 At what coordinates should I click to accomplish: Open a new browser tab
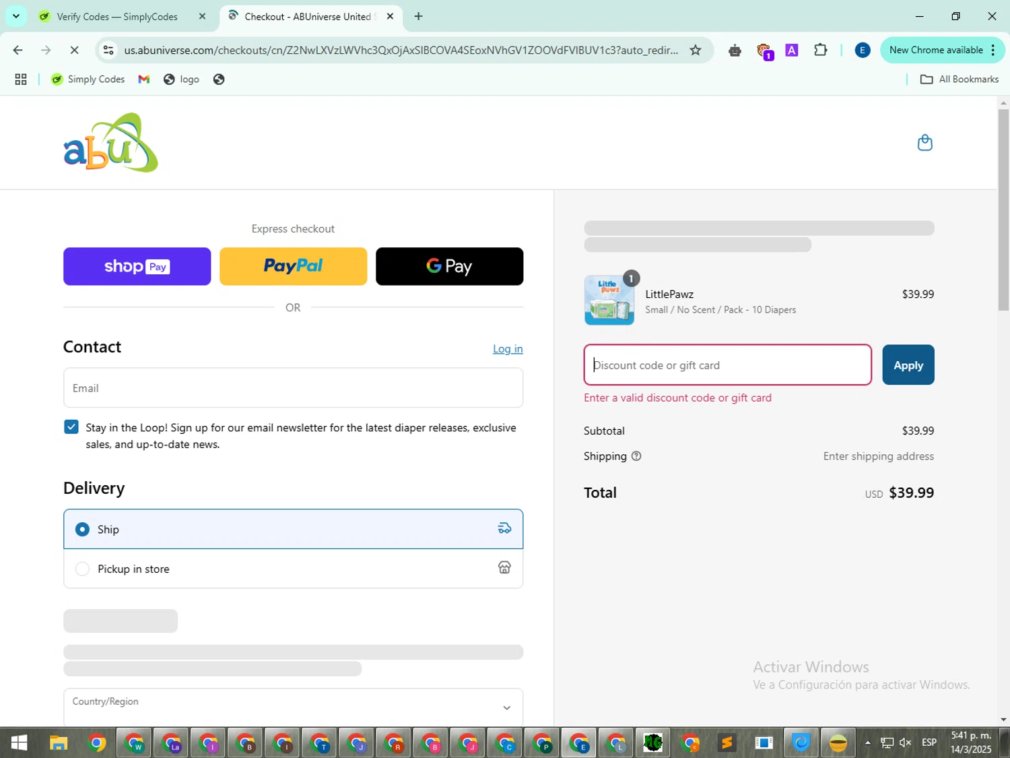418,16
